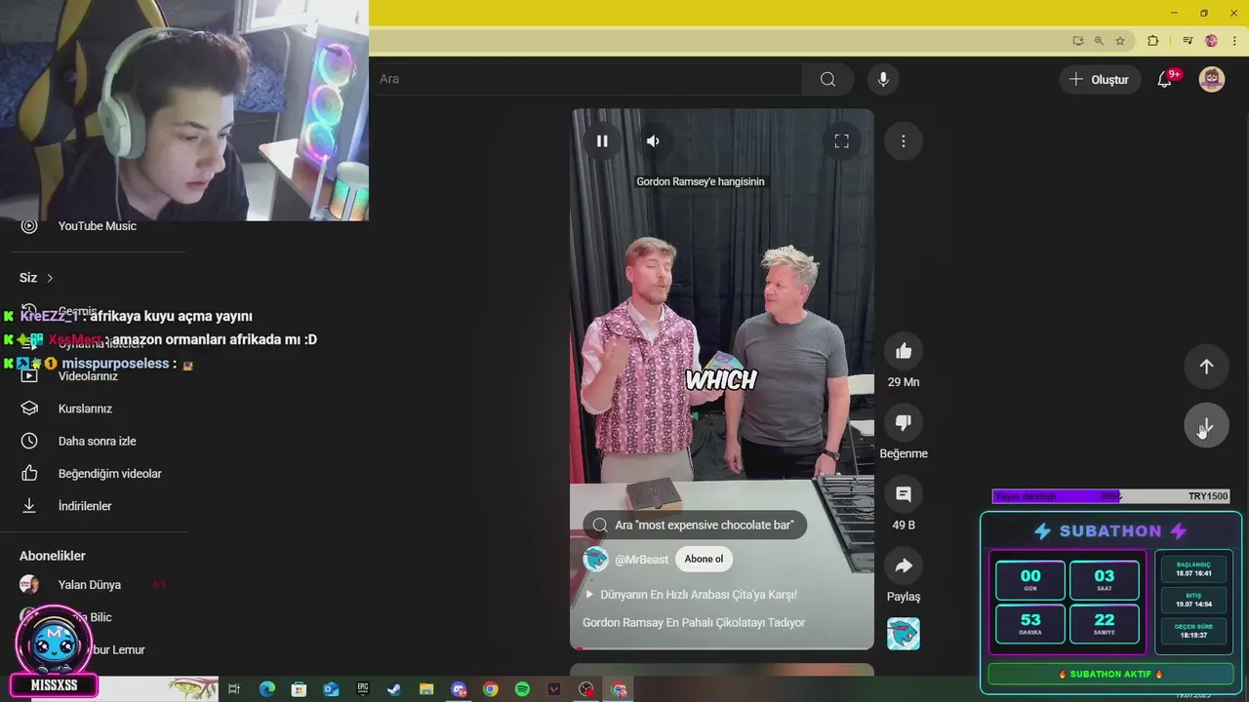Click the Short's progress bar
Viewport: 1249px width, 702px height.
(722, 647)
